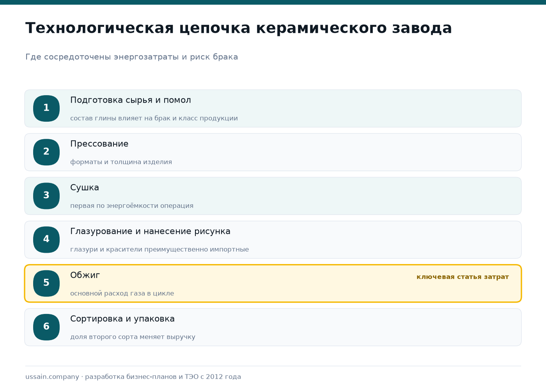Click 'форматы и толщина изделия' description
The height and width of the screenshot is (390, 546).
pos(121,162)
